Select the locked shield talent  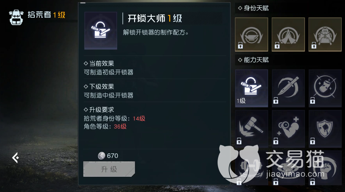[325, 129]
